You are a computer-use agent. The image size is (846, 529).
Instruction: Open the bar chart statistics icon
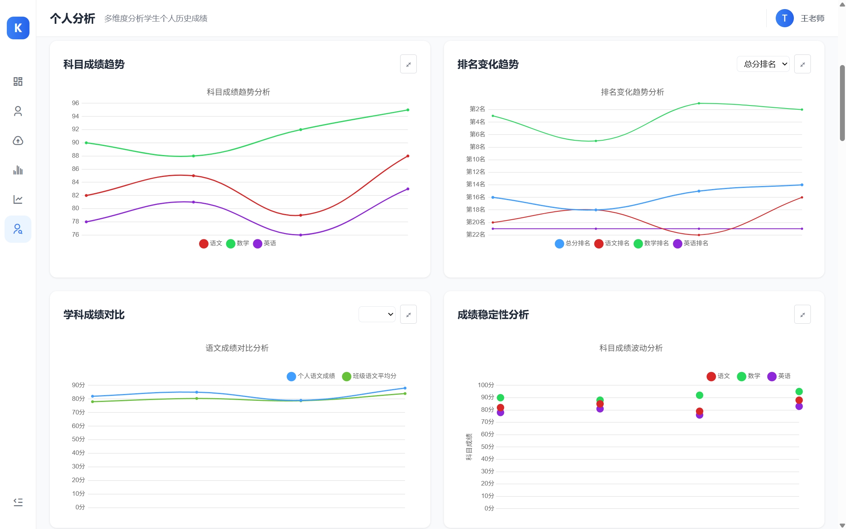(x=18, y=170)
